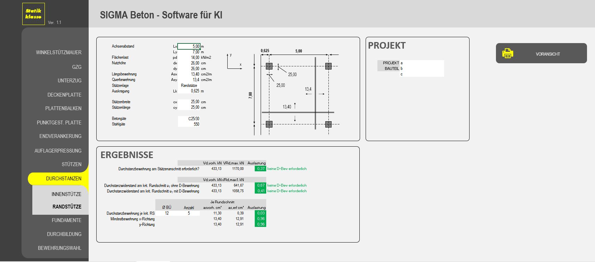Open the Betongüte C25/30 dropdown
This screenshot has height=262, width=595.
click(189, 119)
